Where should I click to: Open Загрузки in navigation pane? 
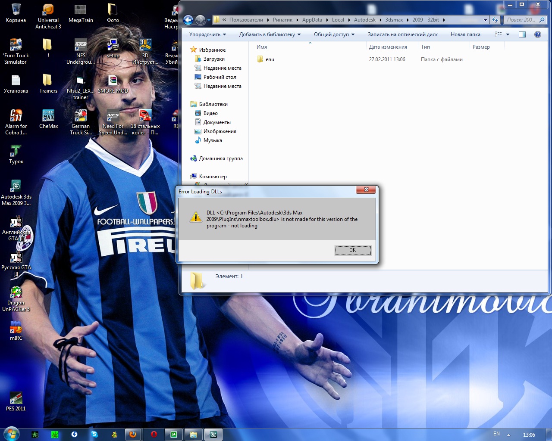tap(214, 59)
